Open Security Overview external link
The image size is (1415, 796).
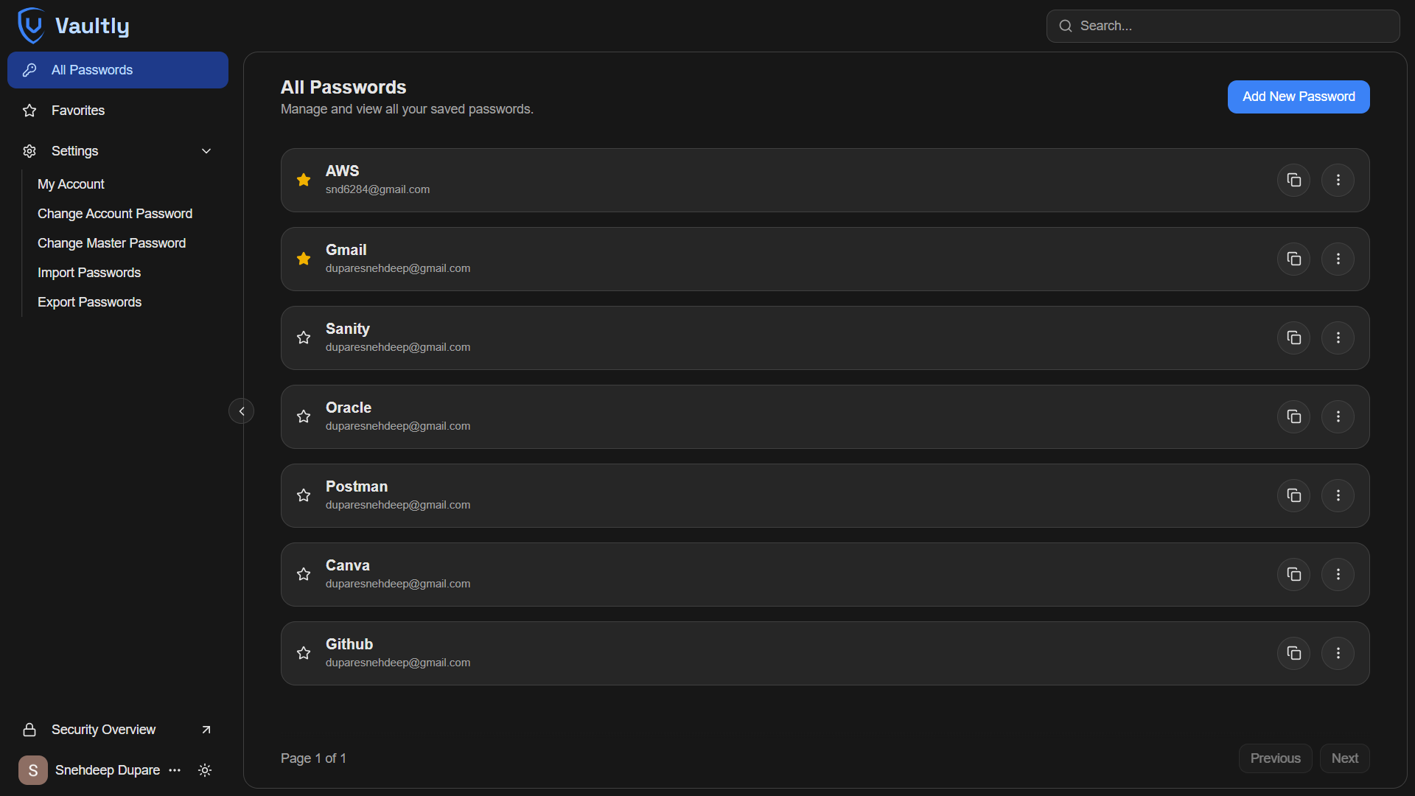point(206,730)
